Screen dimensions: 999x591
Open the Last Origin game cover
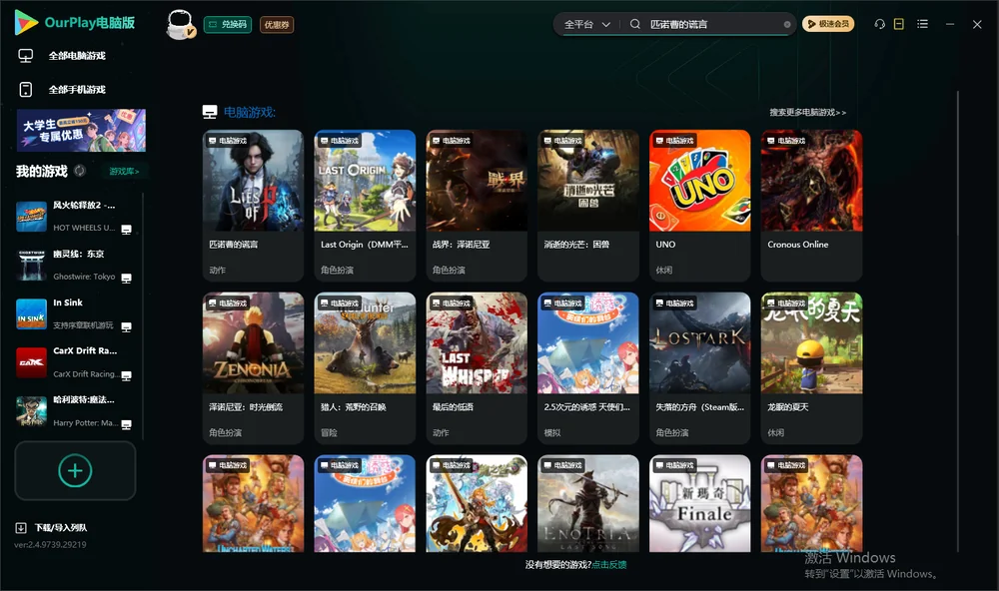[x=365, y=181]
